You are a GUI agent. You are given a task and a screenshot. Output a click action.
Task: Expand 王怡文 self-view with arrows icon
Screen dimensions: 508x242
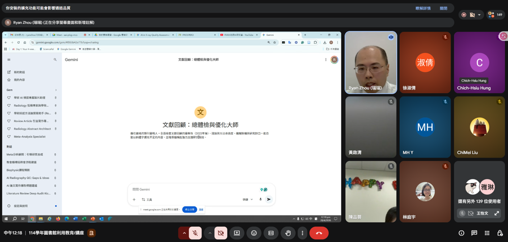pyautogui.click(x=496, y=213)
